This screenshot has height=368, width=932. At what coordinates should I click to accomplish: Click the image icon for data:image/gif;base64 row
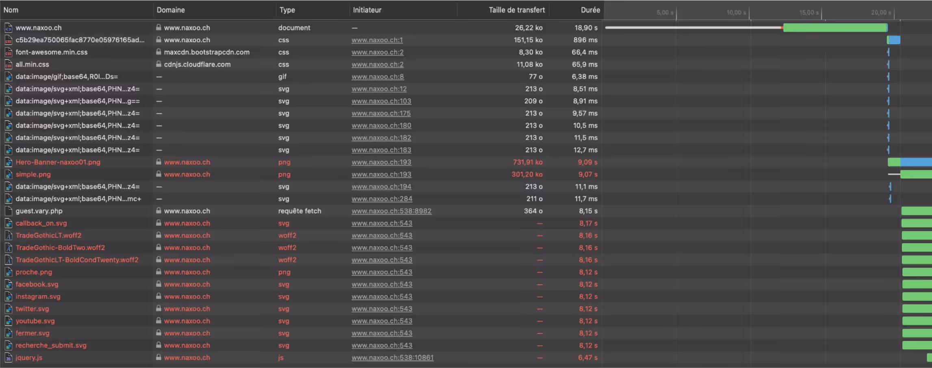click(x=8, y=76)
